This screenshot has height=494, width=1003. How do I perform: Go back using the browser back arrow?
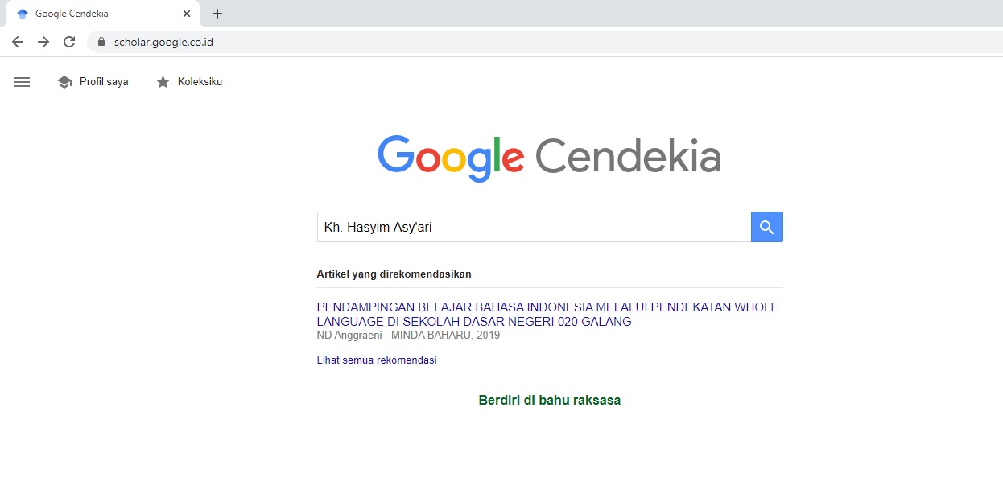point(17,42)
